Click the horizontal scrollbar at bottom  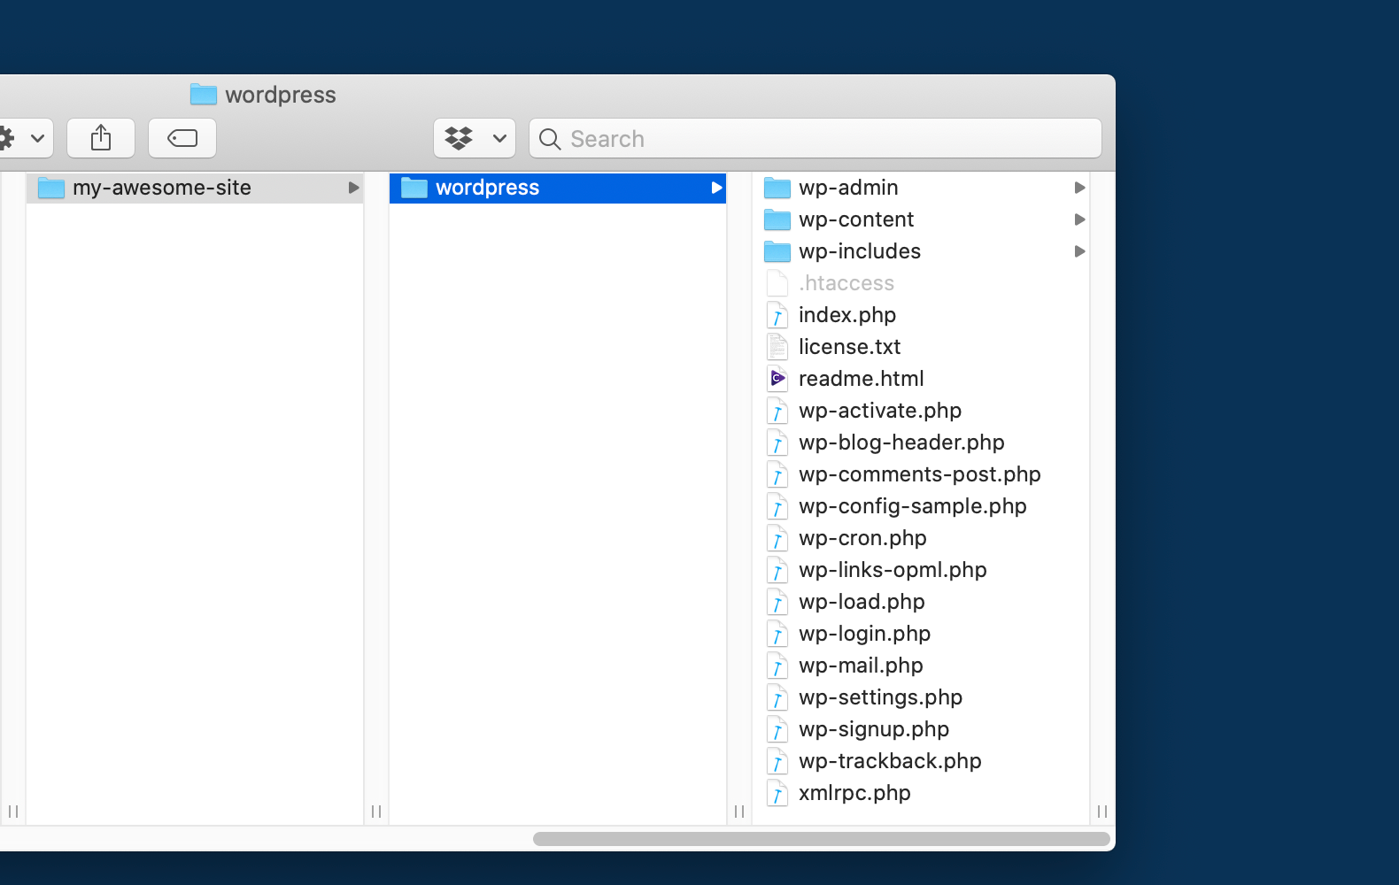(x=821, y=839)
